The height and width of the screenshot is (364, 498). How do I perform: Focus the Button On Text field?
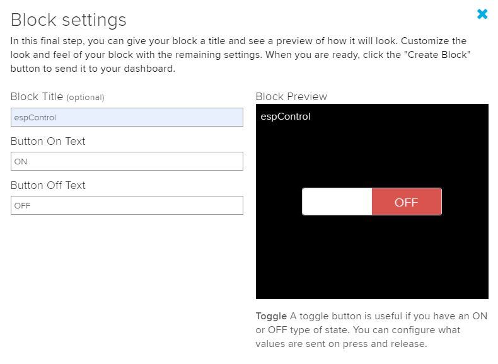coord(127,161)
